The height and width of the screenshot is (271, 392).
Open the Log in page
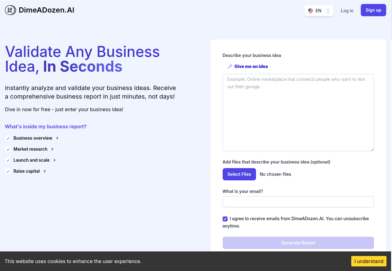click(347, 11)
